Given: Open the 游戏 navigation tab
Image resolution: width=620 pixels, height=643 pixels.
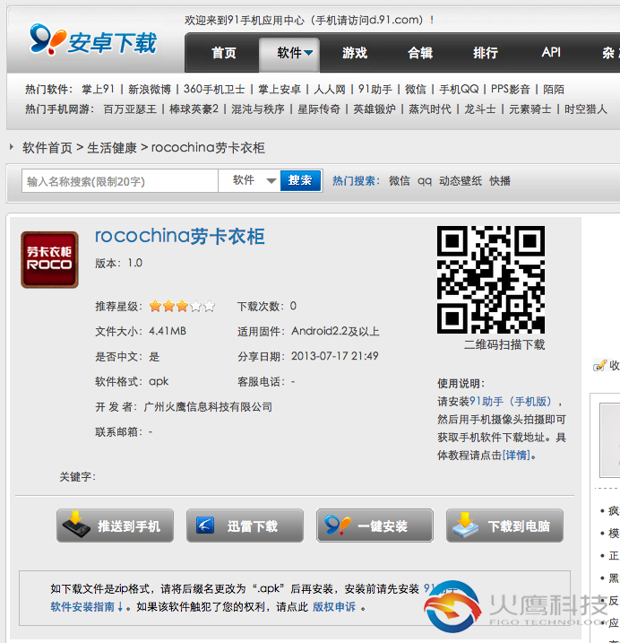Looking at the screenshot, I should 355,53.
